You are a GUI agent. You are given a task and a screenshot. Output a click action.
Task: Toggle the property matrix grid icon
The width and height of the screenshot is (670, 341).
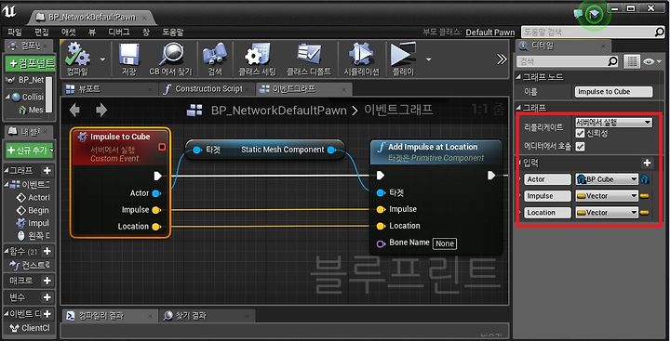coord(632,61)
